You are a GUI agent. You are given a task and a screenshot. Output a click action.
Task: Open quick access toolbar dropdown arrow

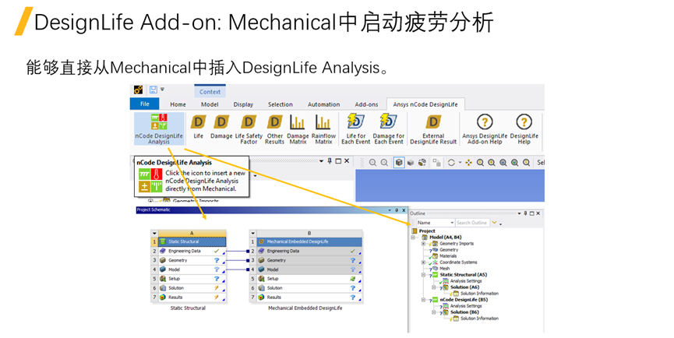[163, 90]
